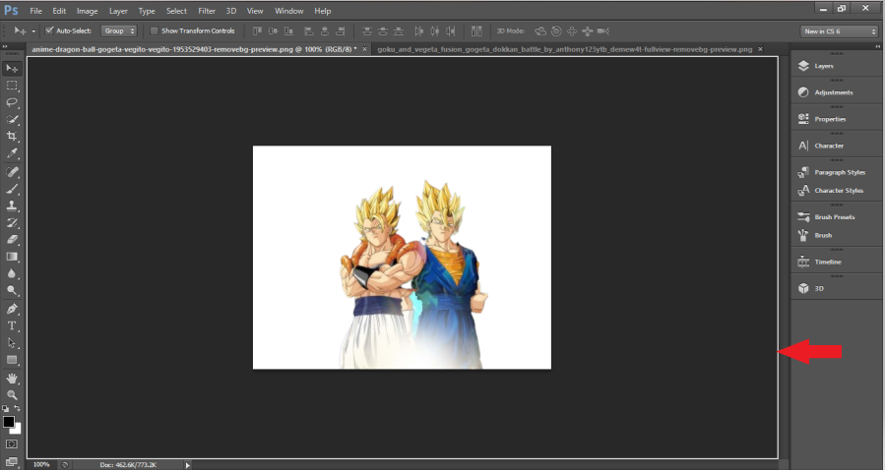Click the foreground color swatch

point(8,422)
